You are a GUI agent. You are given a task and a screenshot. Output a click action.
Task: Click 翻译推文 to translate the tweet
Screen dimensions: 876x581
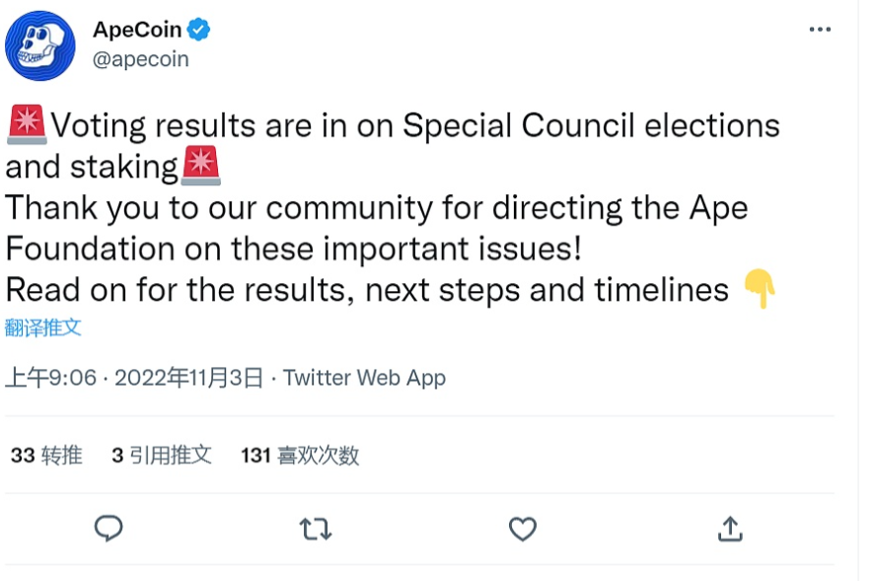(43, 327)
